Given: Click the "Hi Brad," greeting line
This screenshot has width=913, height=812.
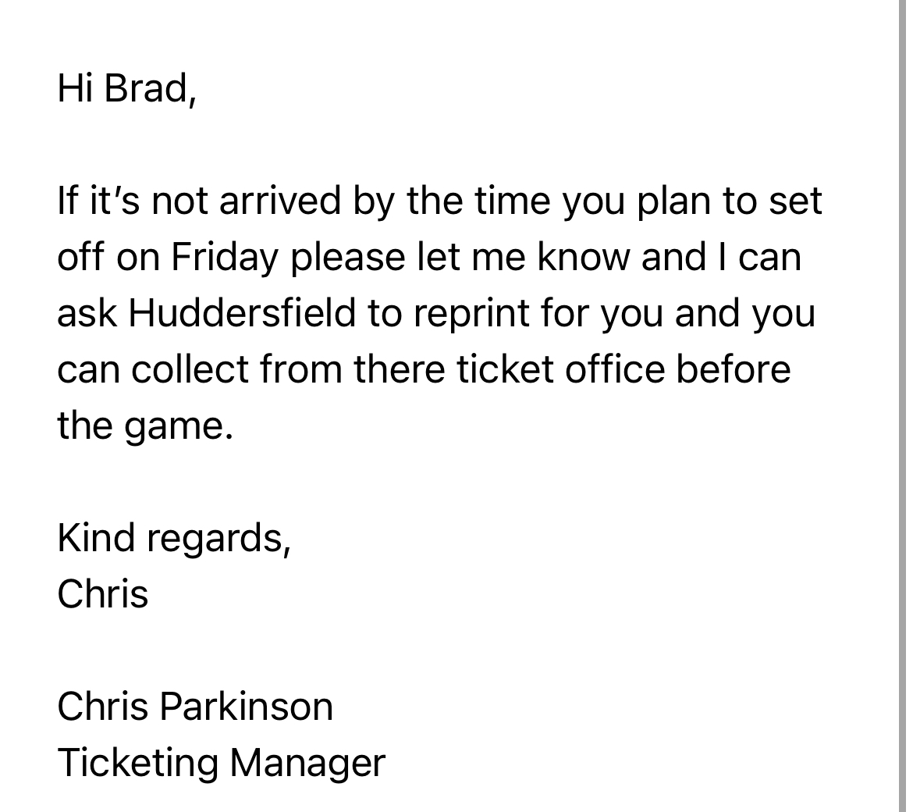Looking at the screenshot, I should click(x=127, y=87).
